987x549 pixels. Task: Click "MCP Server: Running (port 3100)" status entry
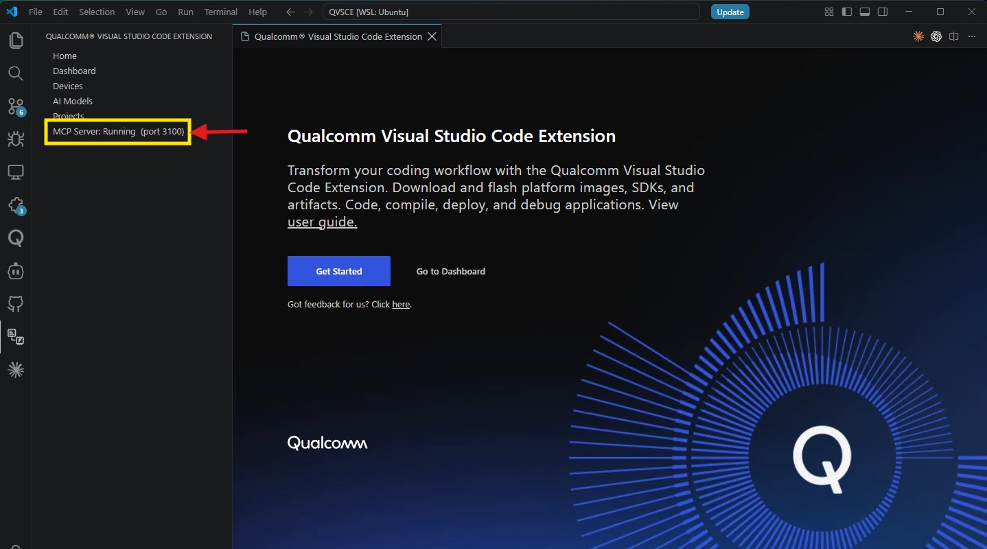click(119, 131)
